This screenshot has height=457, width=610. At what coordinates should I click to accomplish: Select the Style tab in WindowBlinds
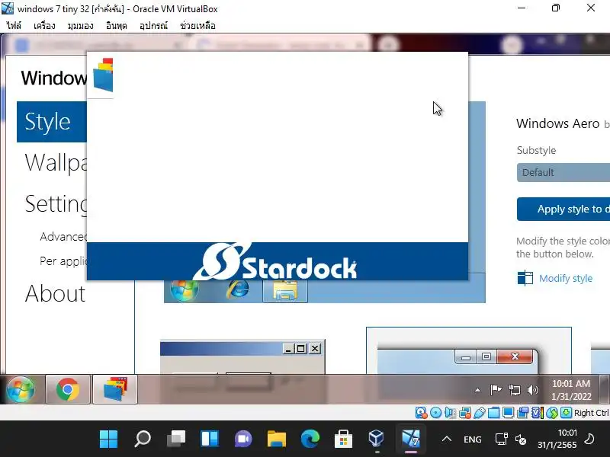[x=51, y=122]
